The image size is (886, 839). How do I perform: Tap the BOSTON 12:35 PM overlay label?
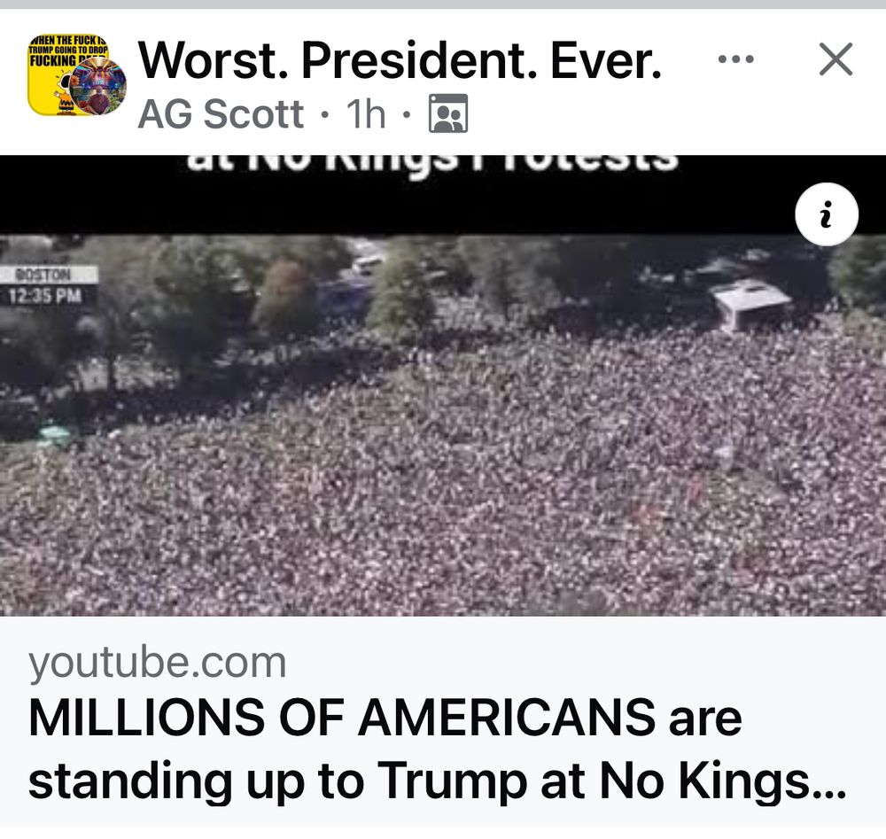(49, 286)
